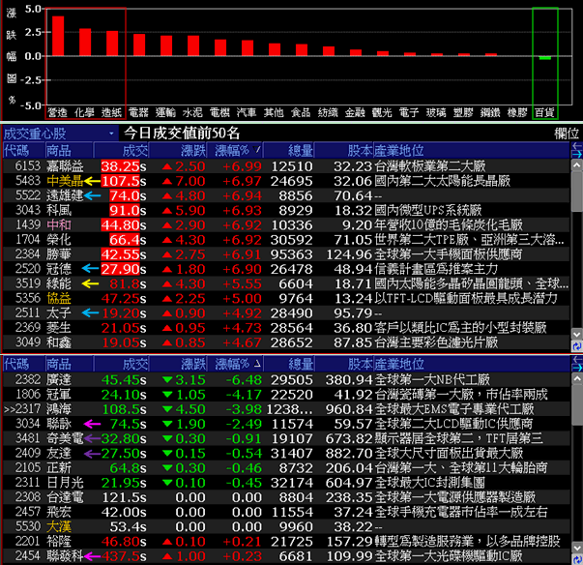Select the 造紙 sector label on the chart
This screenshot has width=583, height=565.
click(111, 112)
